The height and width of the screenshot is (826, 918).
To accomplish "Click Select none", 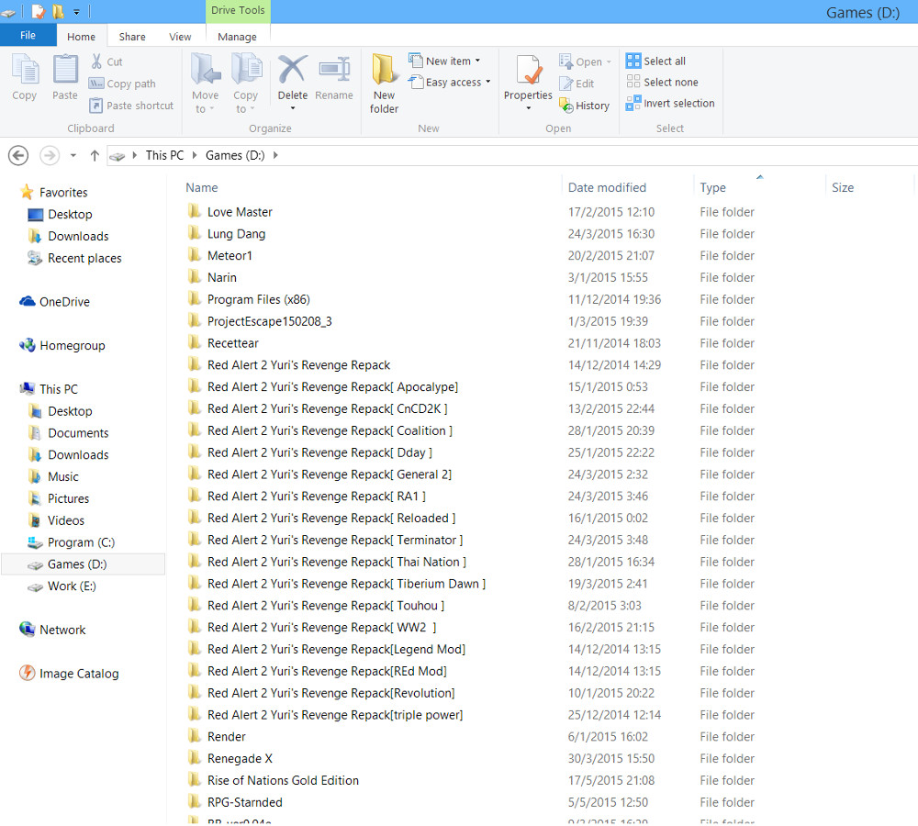I will pos(662,82).
